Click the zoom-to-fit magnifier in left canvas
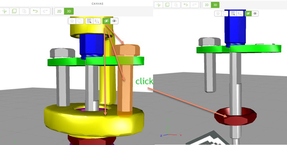 (x=89, y=21)
